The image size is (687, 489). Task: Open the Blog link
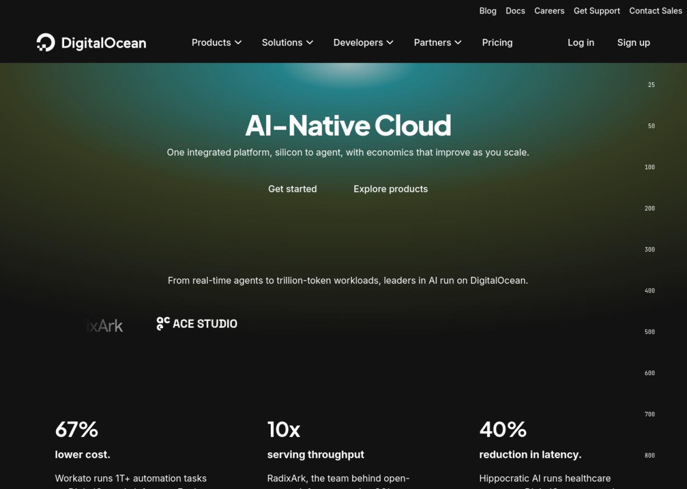[x=488, y=11]
